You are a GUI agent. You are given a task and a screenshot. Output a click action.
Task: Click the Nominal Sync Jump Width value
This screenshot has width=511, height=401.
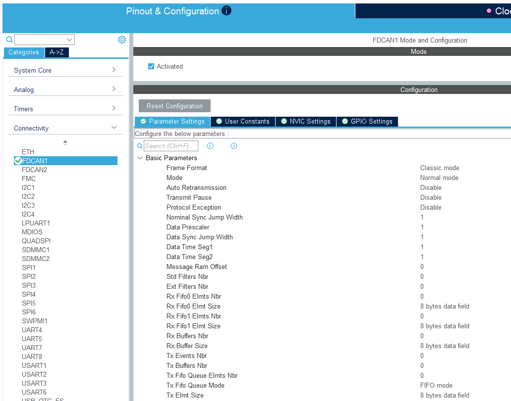coord(422,217)
